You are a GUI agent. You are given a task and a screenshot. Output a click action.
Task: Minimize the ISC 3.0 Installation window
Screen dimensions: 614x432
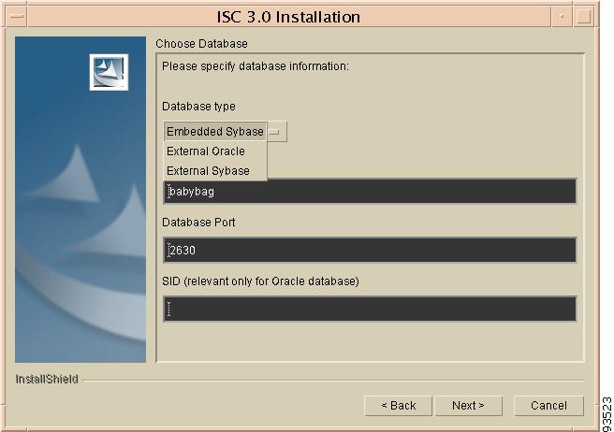[562, 17]
